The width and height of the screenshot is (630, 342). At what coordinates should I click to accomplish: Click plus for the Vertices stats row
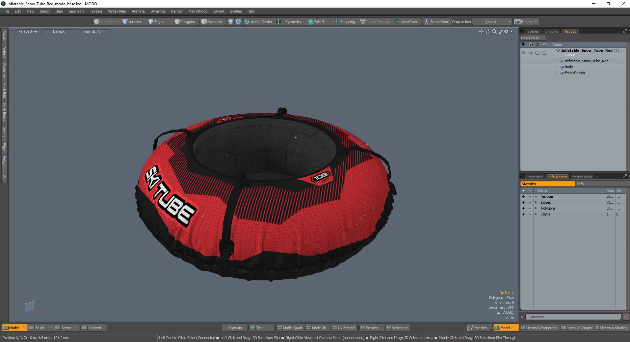click(523, 196)
